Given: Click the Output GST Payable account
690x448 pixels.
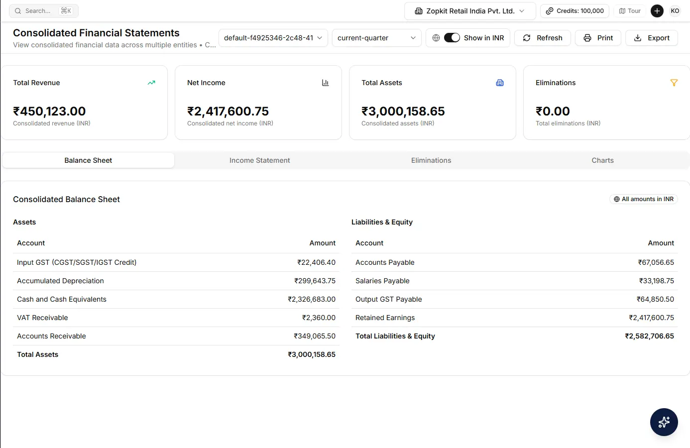Looking at the screenshot, I should click(x=388, y=299).
